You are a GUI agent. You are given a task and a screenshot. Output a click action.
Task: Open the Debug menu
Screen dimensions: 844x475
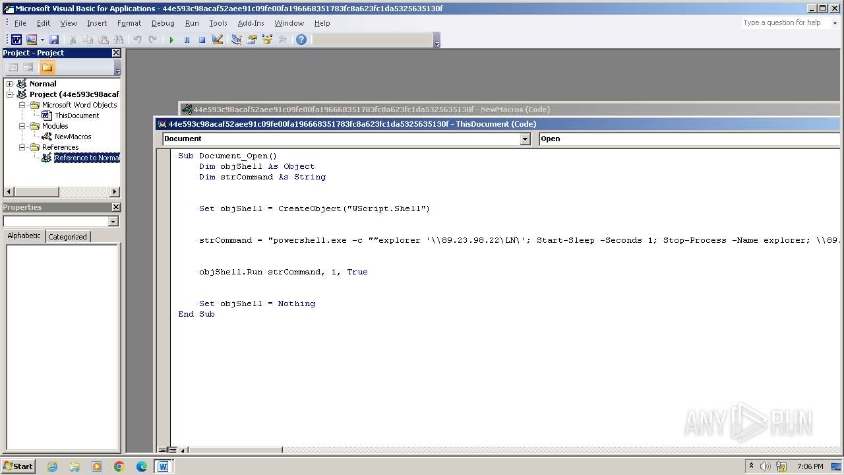[163, 23]
